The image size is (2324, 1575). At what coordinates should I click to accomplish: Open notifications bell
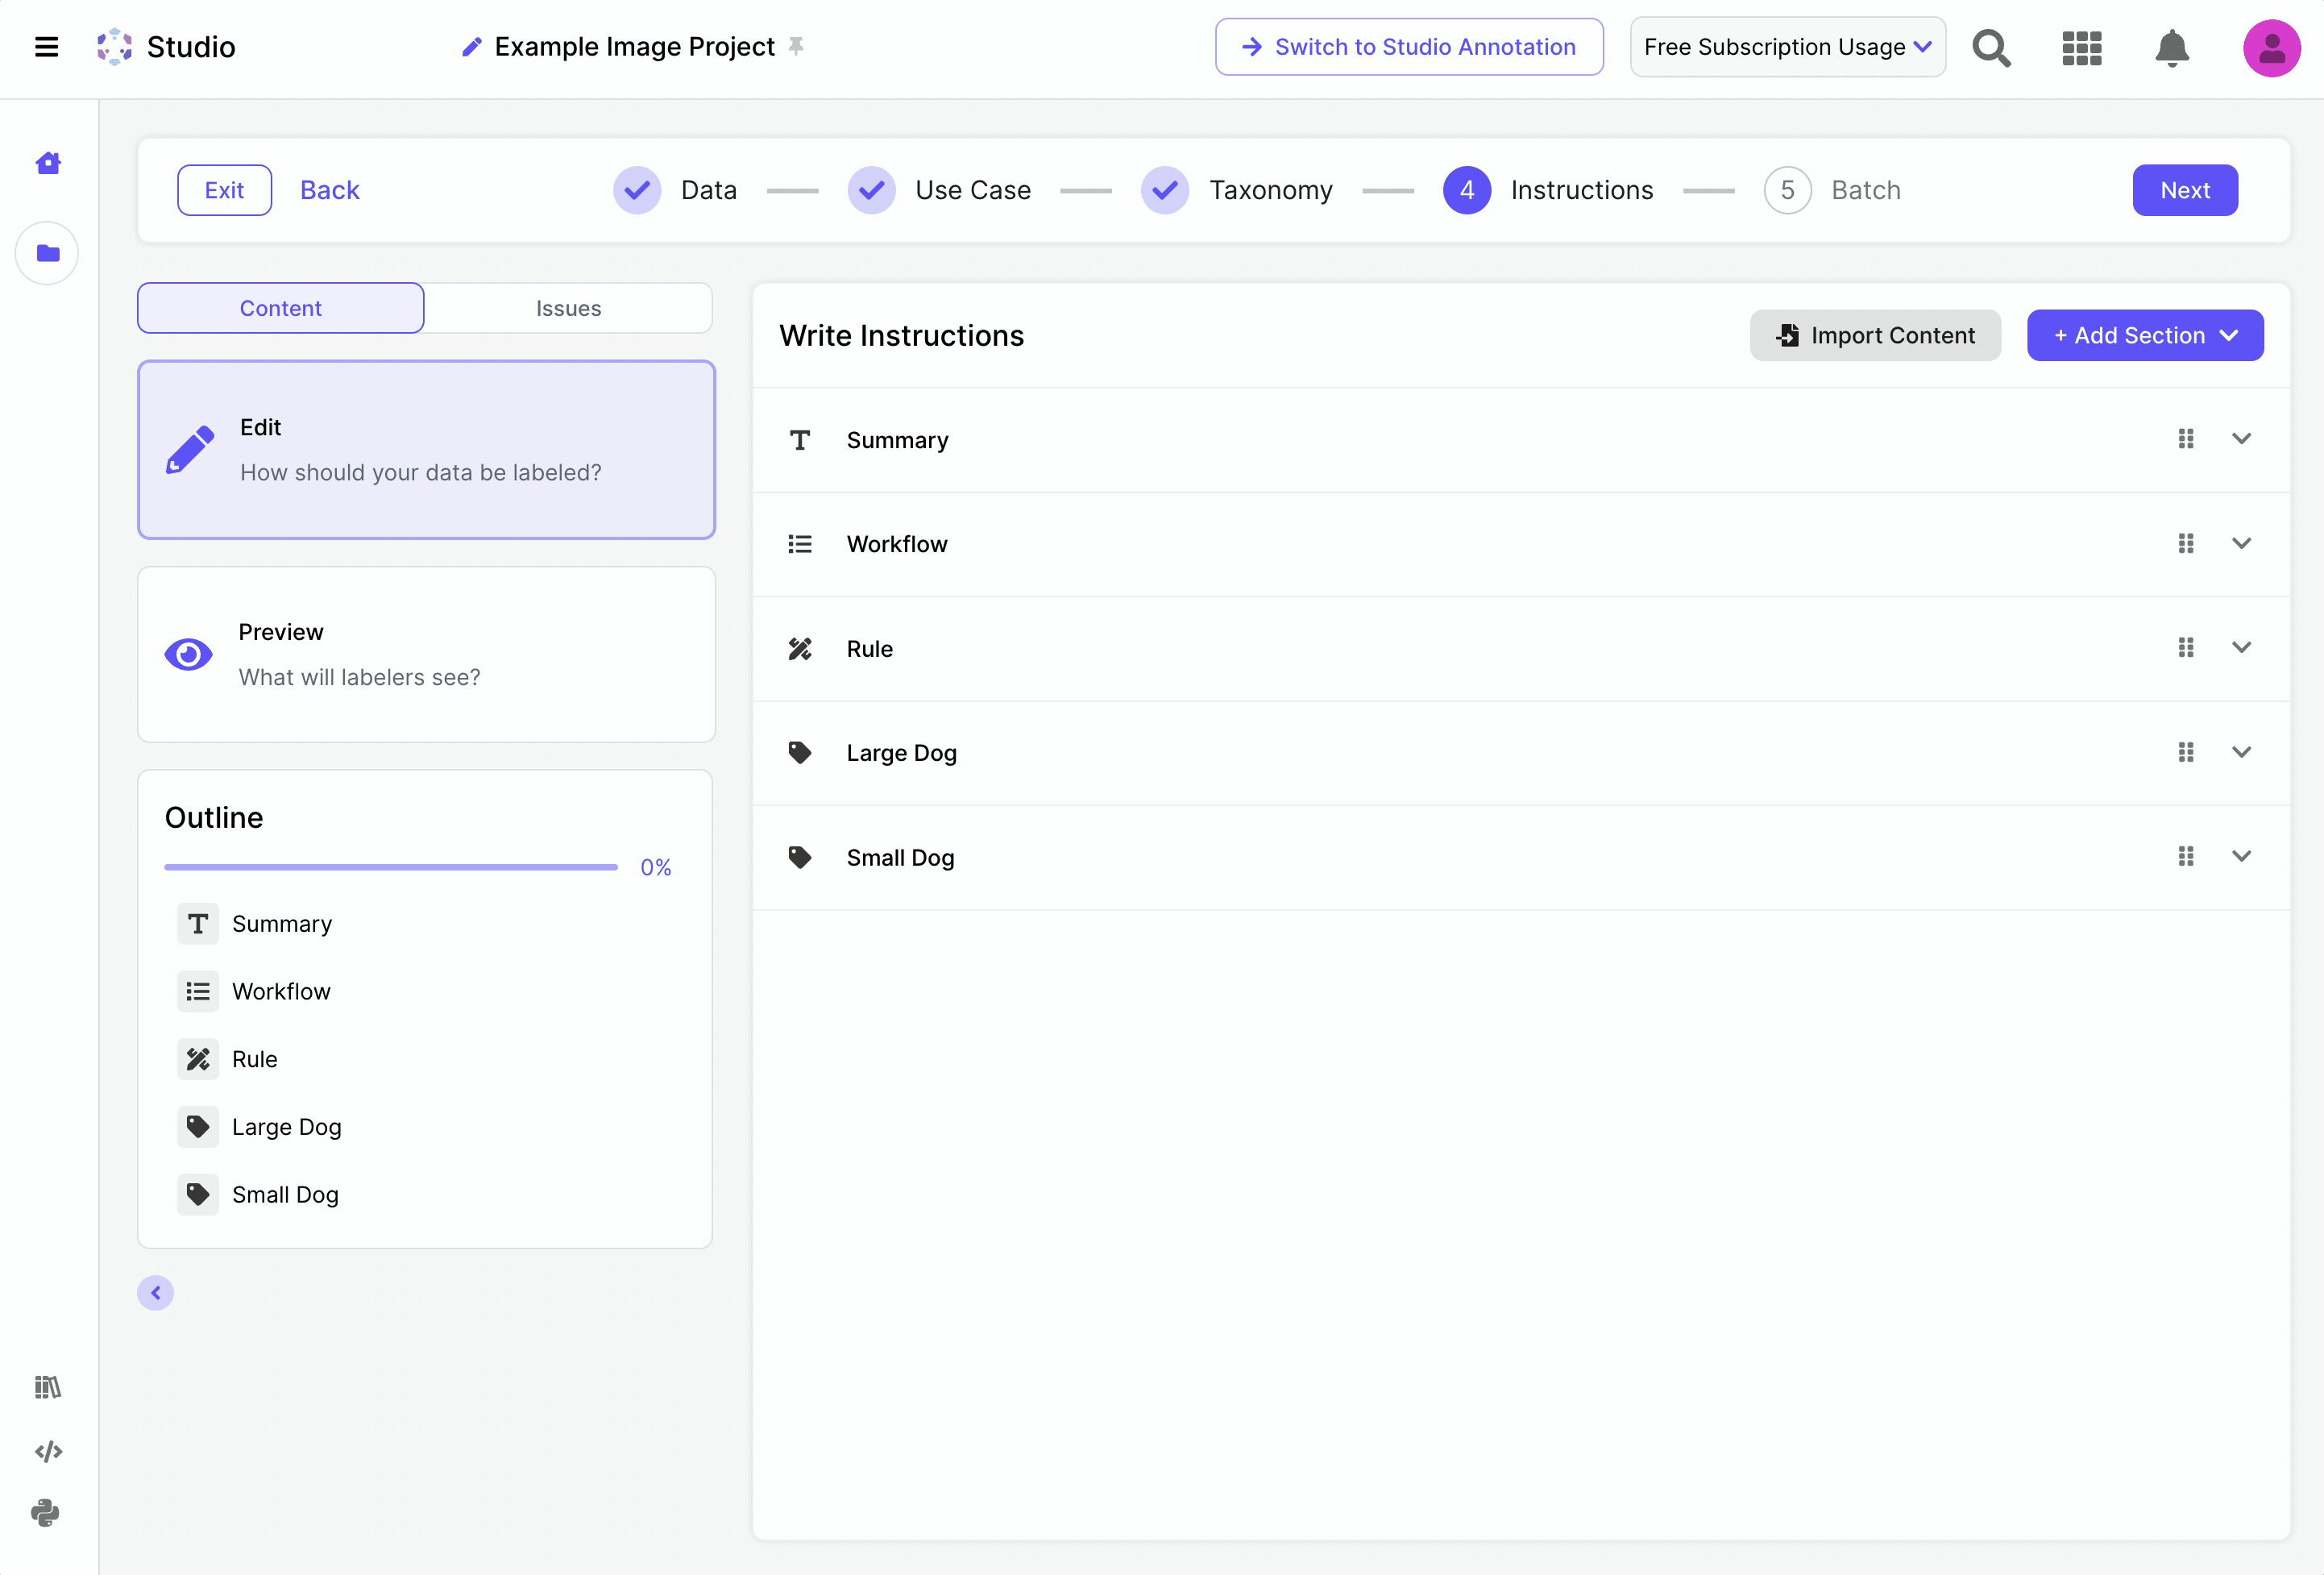pos(2171,47)
